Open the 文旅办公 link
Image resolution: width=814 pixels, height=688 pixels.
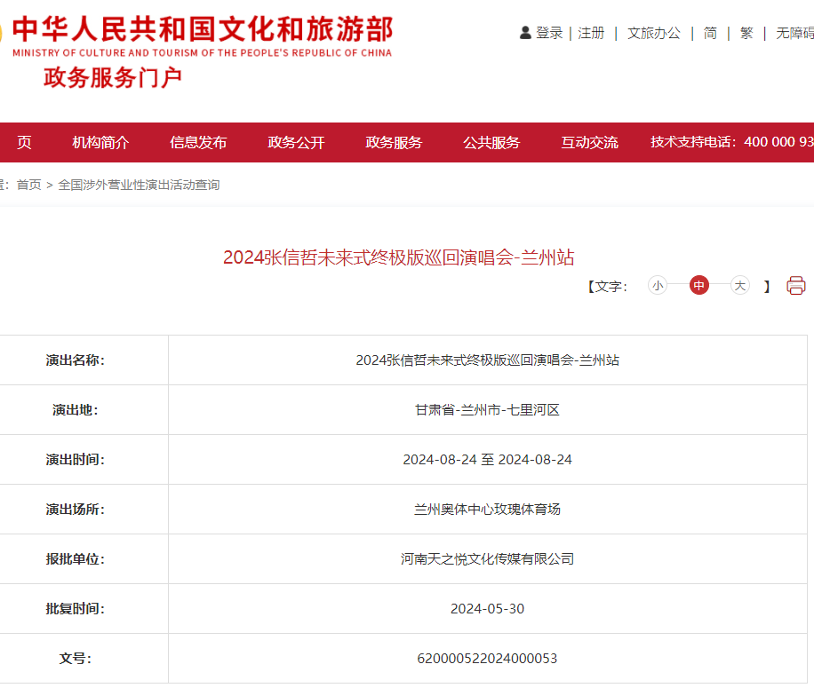[653, 33]
